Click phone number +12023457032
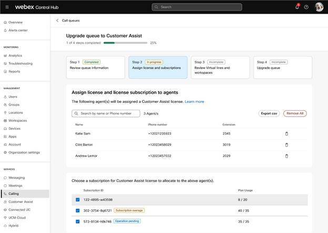Viewport: 328px width, 233px height. click(x=160, y=156)
